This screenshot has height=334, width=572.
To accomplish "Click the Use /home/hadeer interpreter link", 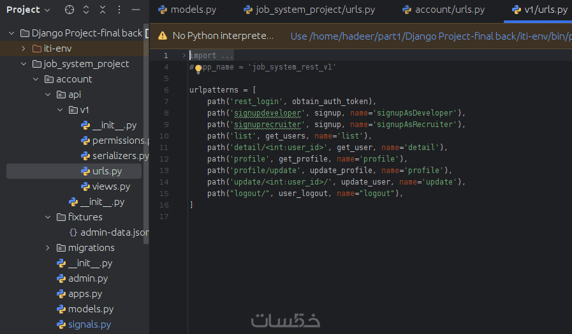I will pyautogui.click(x=431, y=36).
